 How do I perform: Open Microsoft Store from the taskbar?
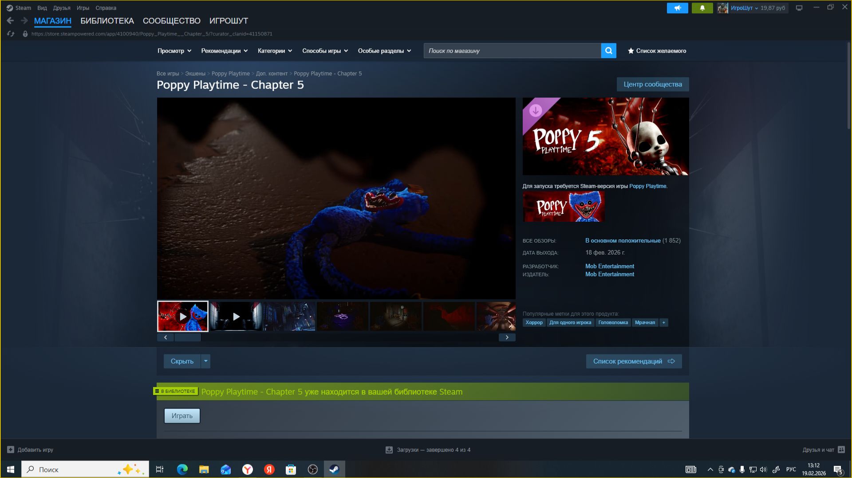291,469
